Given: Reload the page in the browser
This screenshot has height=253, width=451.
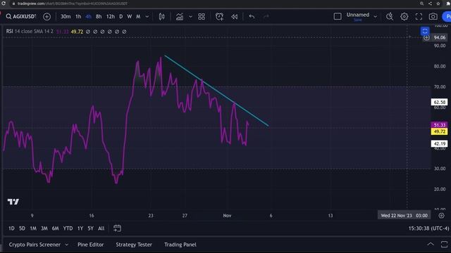Looking at the screenshot, I should pos(4,4).
